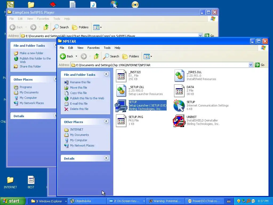Screen dimensions: 273x205
Task: Click the Up folder icon in NPSTAR toolbar
Action: (x=97, y=56)
